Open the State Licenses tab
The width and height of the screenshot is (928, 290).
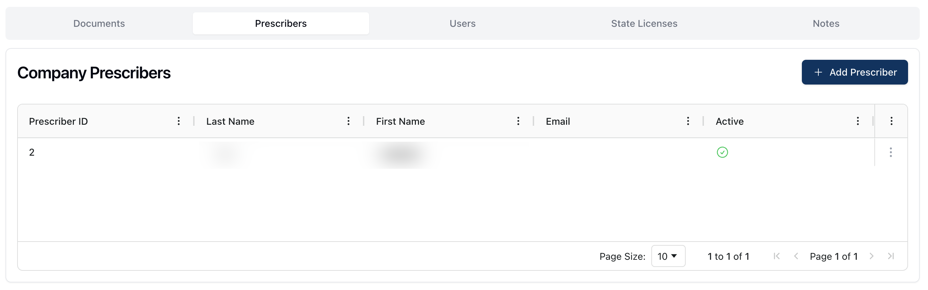(644, 23)
